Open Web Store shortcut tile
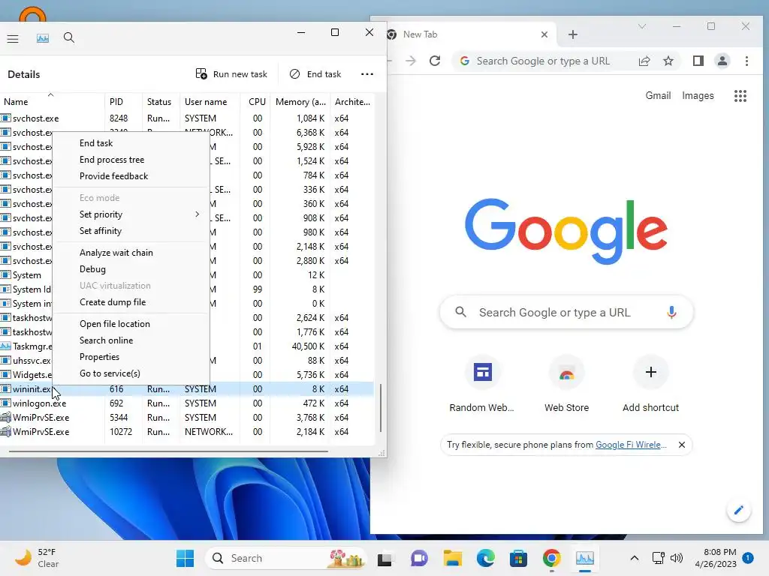 (566, 385)
